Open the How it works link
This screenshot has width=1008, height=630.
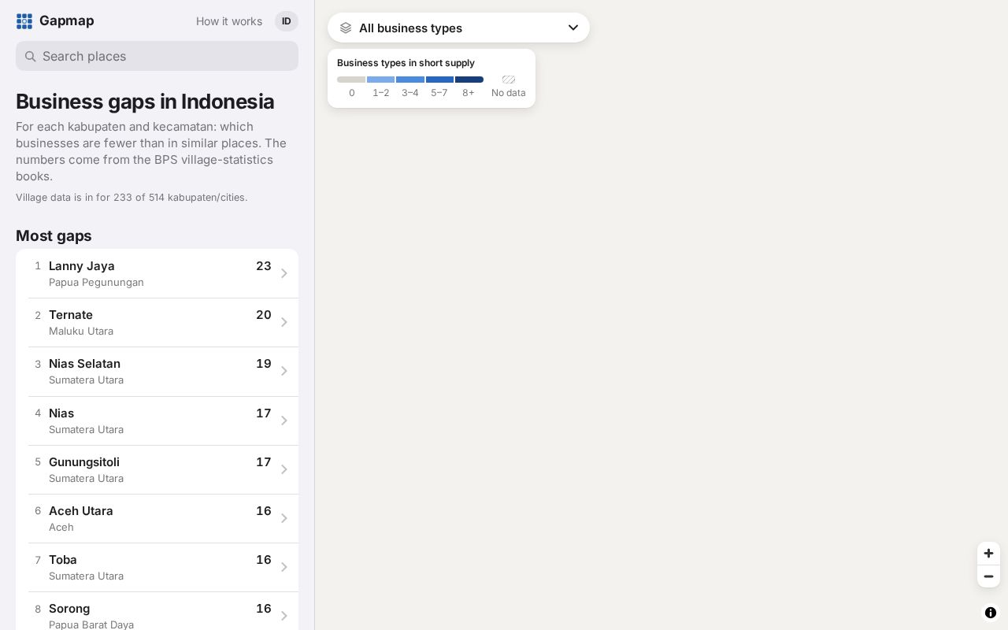tap(229, 21)
